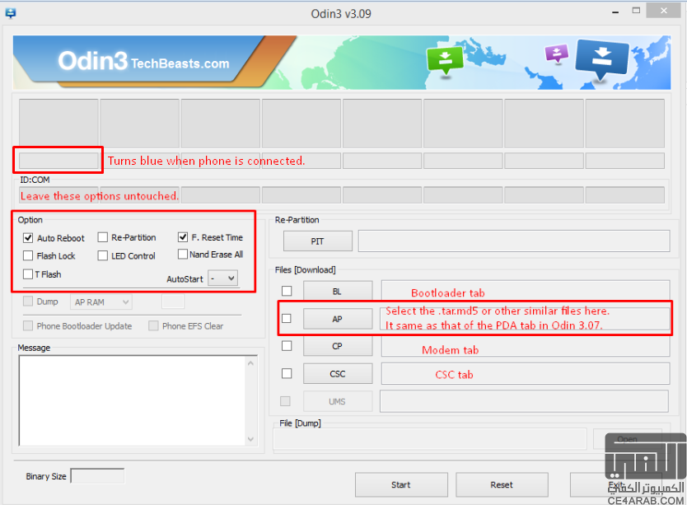Viewport: 687px width, 505px height.
Task: Toggle the checkbox beside the UMS button
Action: click(x=285, y=401)
